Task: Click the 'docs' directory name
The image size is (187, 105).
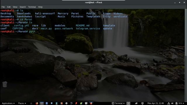Action: pyautogui.click(x=35, y=29)
